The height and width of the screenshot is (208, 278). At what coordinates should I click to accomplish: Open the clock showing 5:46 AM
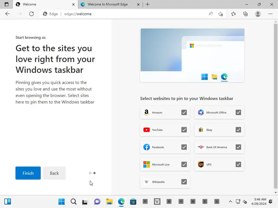pyautogui.click(x=259, y=201)
